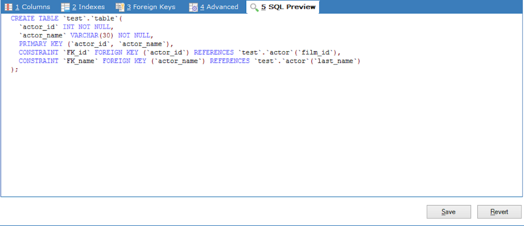Click the Foreign Keys tab key icon
524x226 pixels.
120,7
